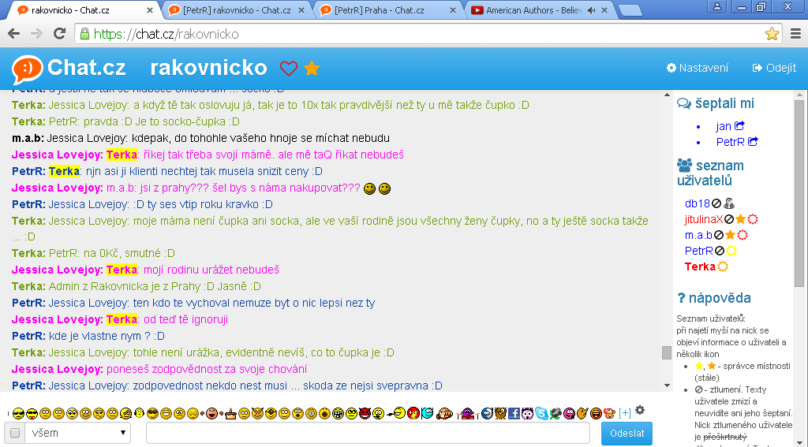Switch to the [PetrR] rakovnicko tab

point(237,9)
